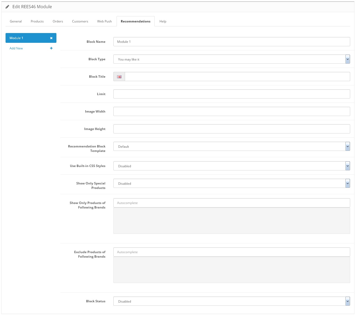
Task: Open the Show Only Special Products dropdown
Action: [232, 183]
